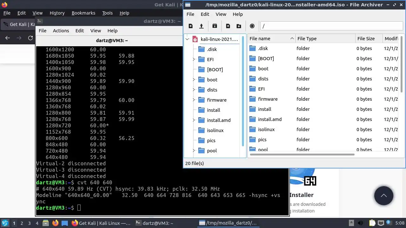Screen dimensions: 406x228
Task: Open File menu in File Archiver
Action: pos(190,14)
